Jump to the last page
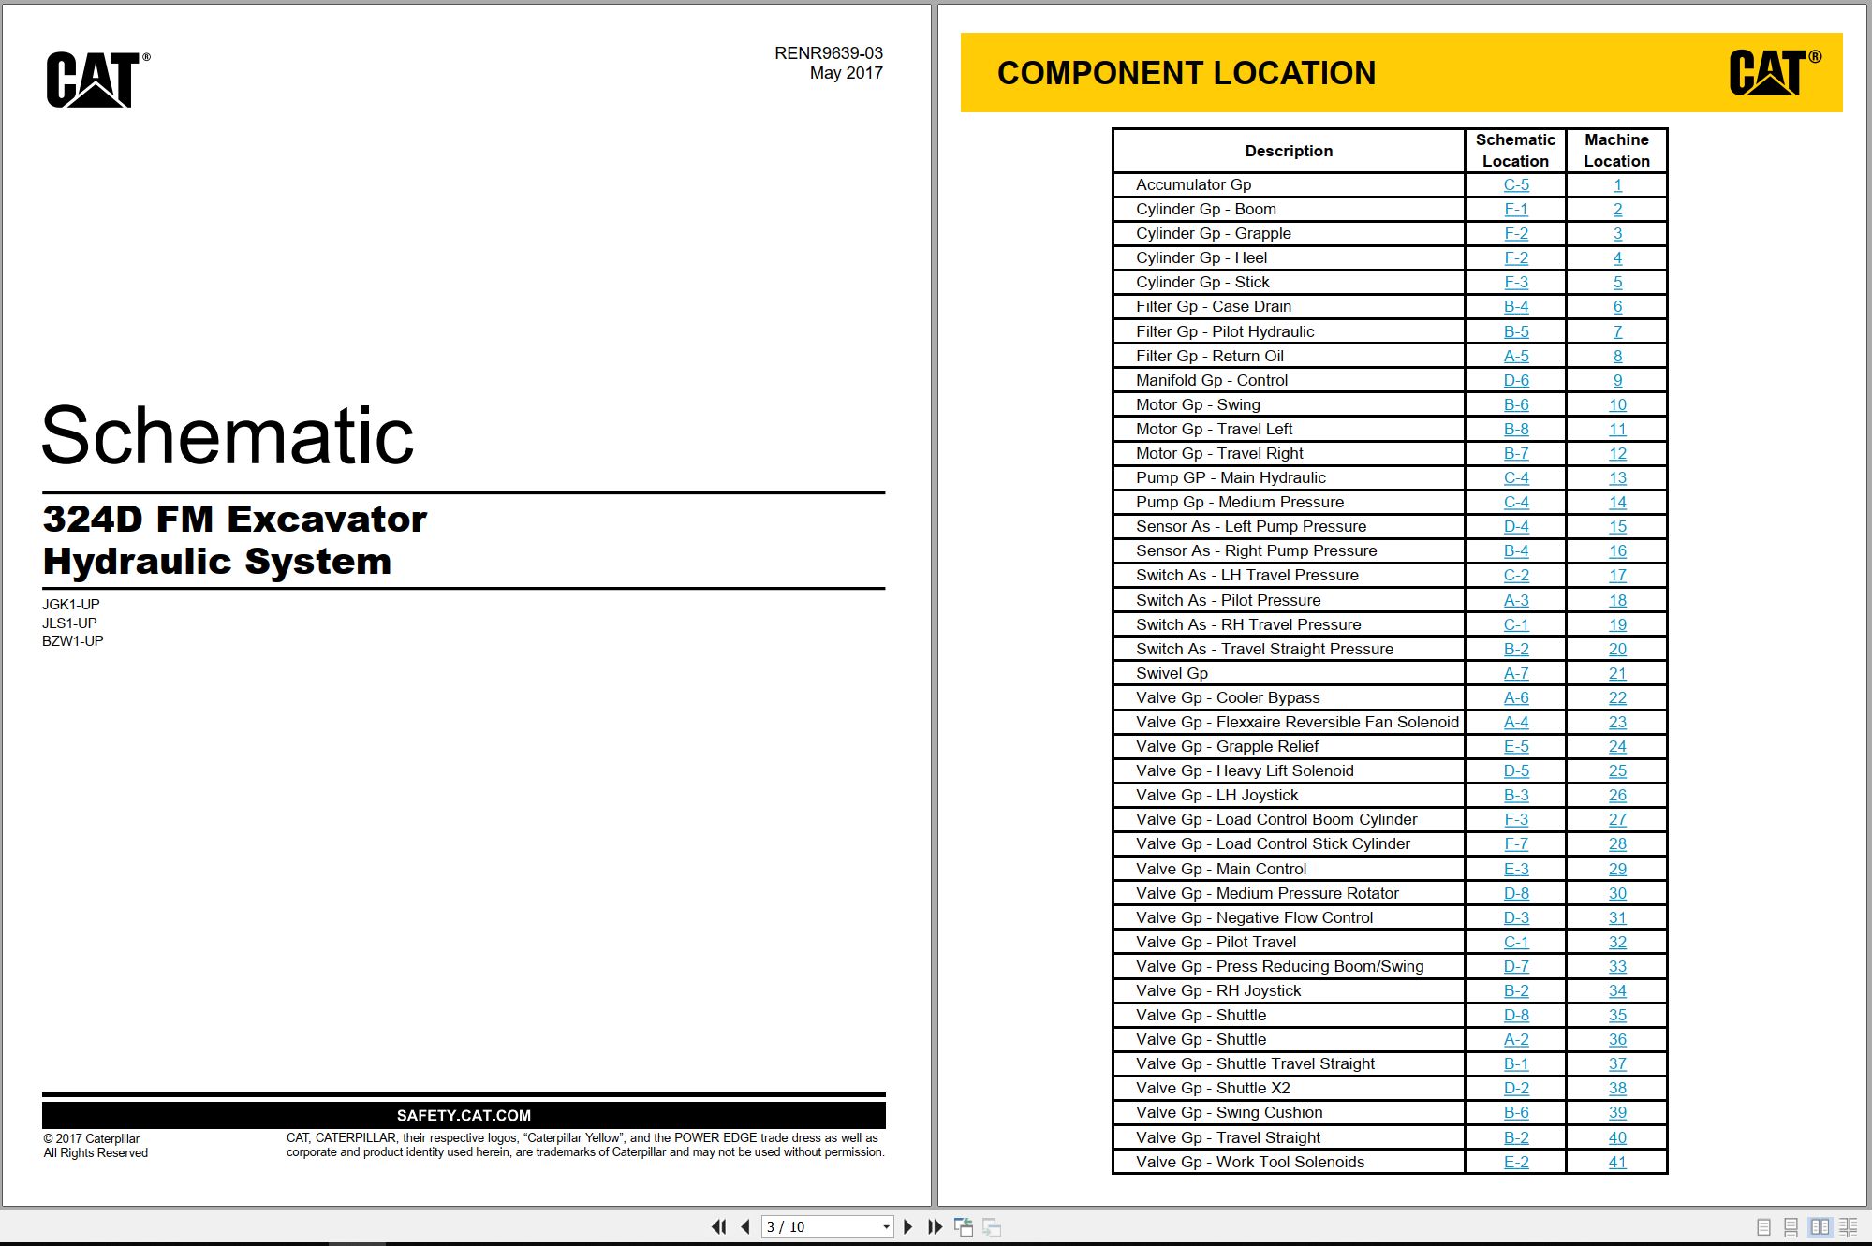Image resolution: width=1872 pixels, height=1246 pixels. coord(935,1226)
